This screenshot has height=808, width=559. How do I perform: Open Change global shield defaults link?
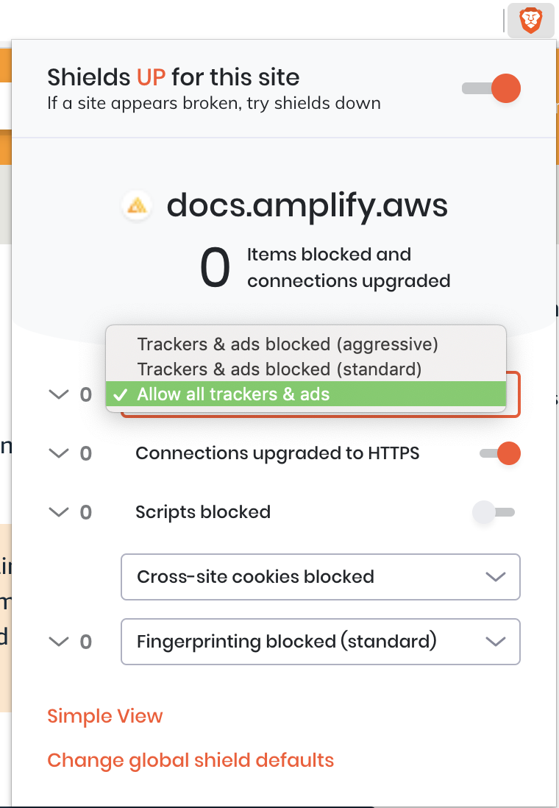click(191, 760)
